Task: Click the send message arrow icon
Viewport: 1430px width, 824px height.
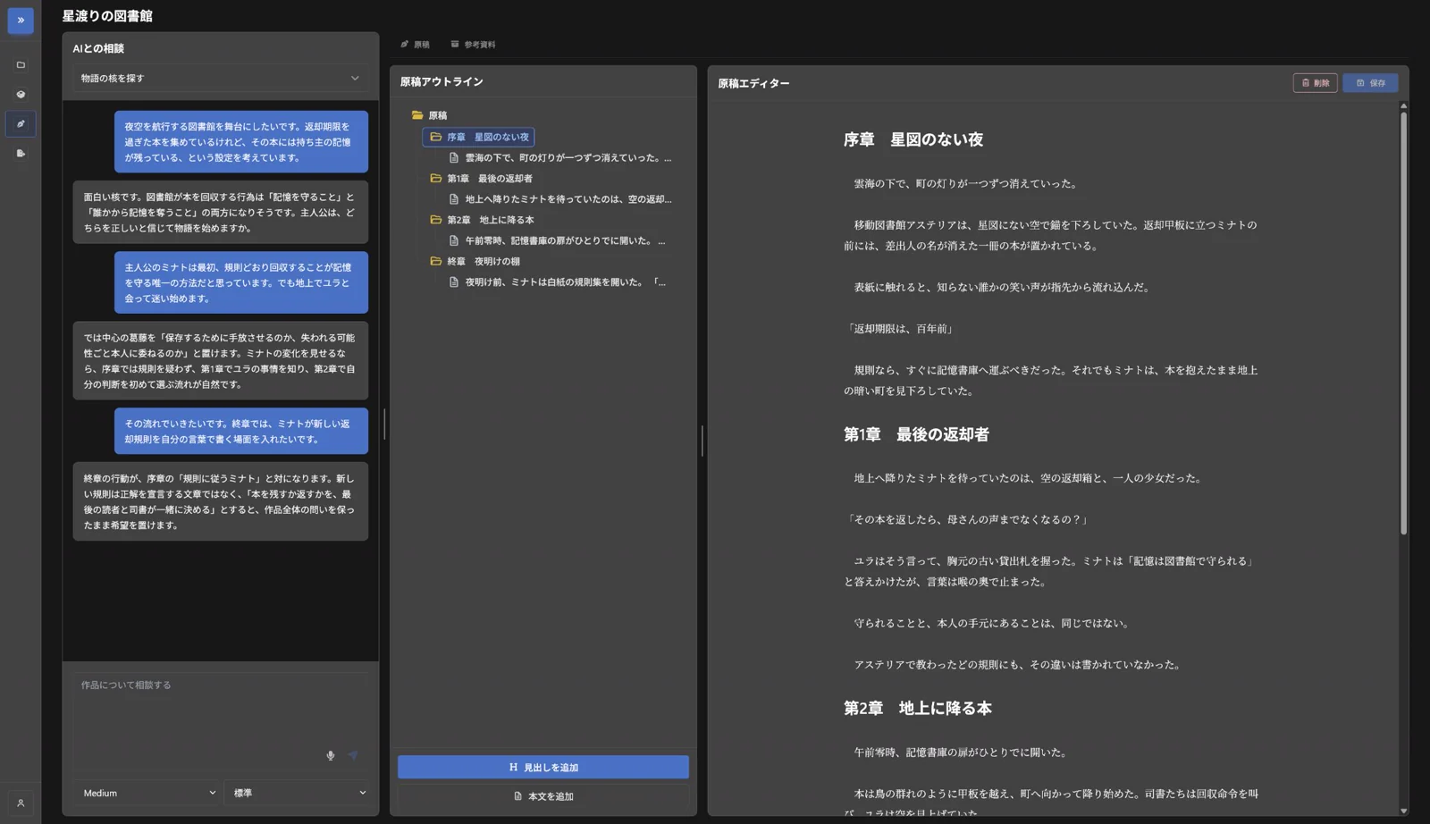Action: (x=353, y=756)
